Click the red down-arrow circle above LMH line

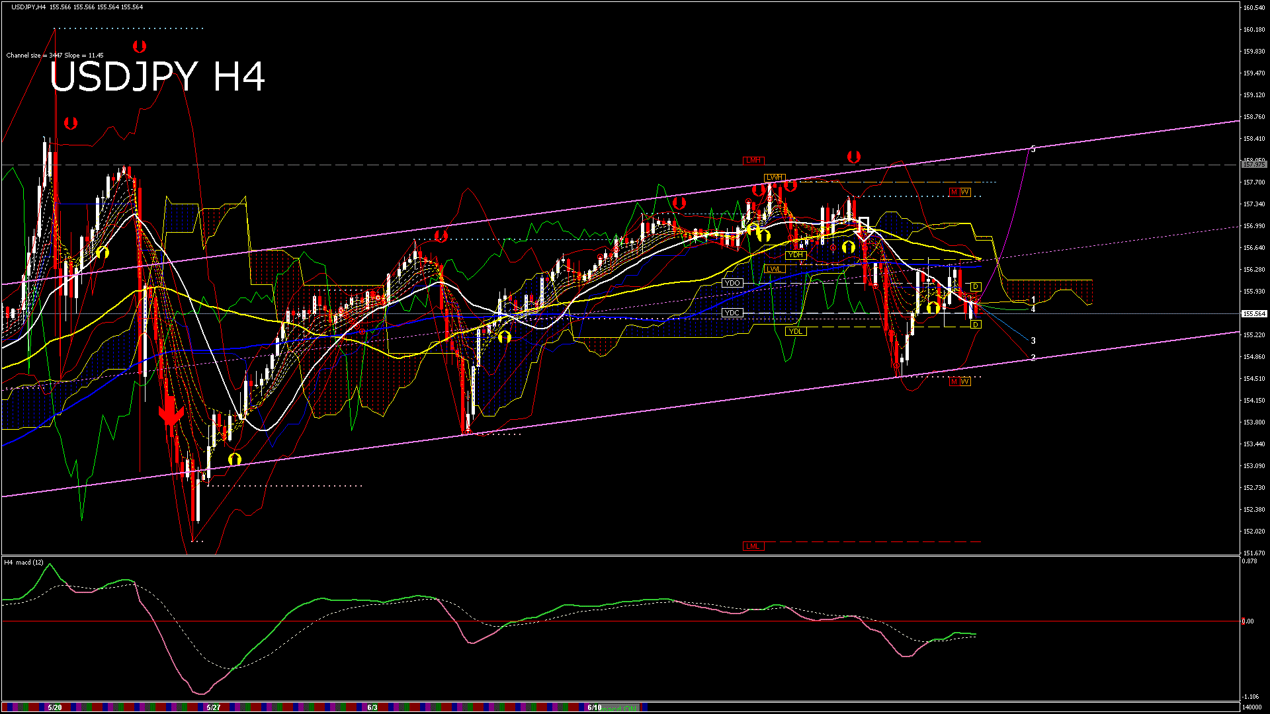point(854,157)
